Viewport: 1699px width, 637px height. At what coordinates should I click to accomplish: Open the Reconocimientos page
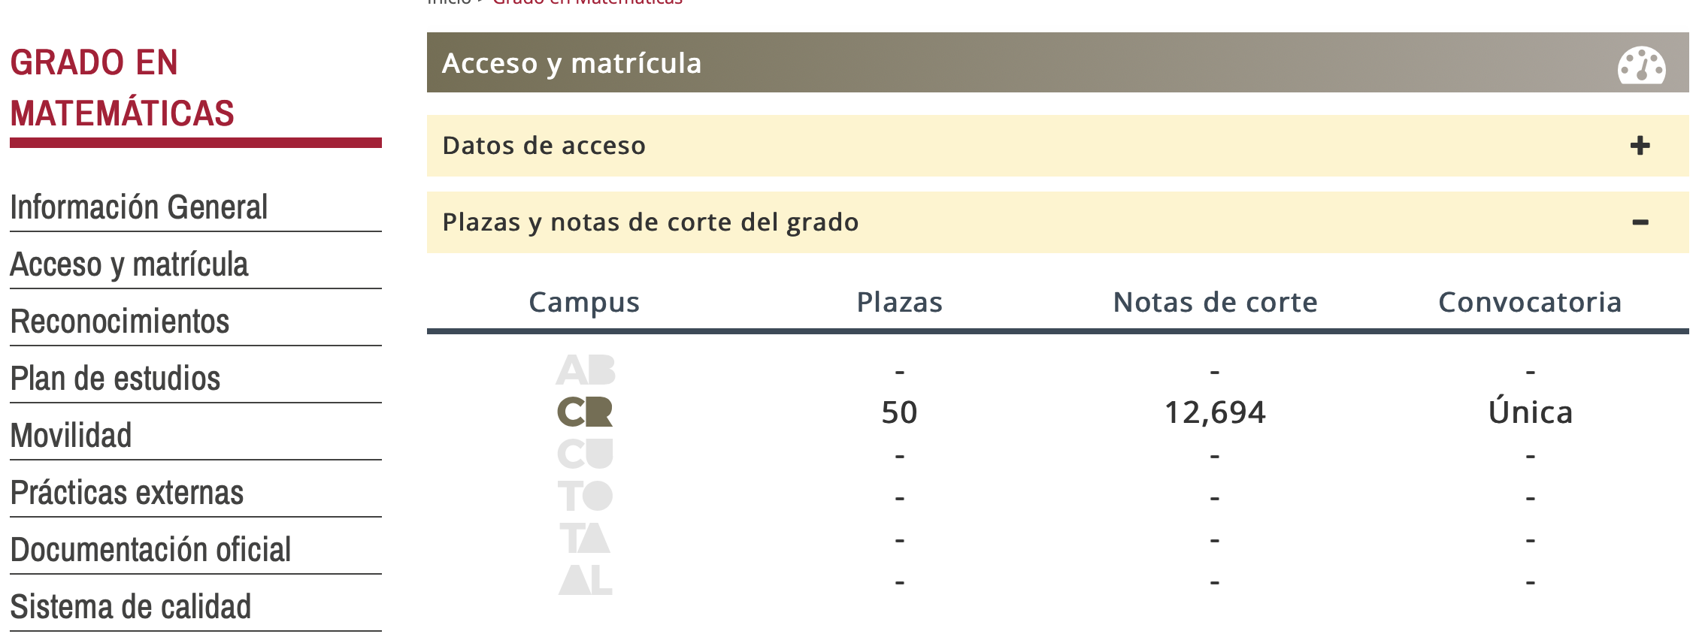point(120,321)
